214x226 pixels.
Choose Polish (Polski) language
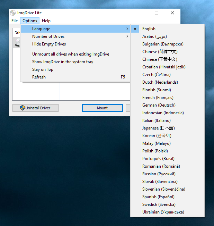168,151
